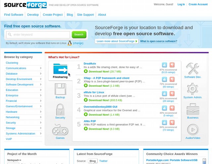
Task: Open the Find Software menu
Action: [14, 15]
